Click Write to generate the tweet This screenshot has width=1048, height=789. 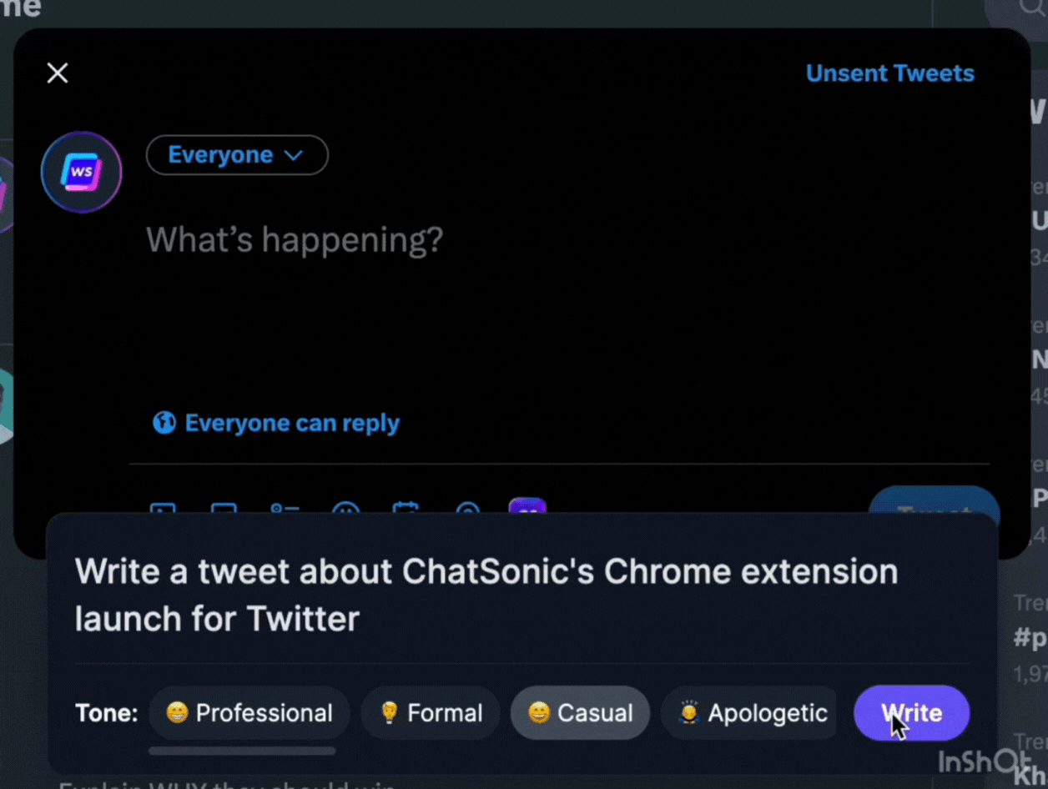click(911, 713)
